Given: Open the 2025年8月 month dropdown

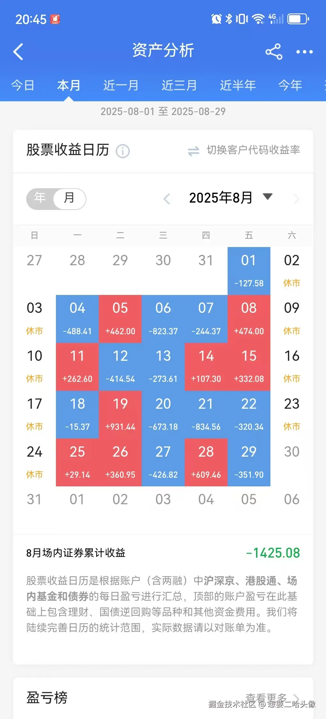Looking at the screenshot, I should (221, 198).
